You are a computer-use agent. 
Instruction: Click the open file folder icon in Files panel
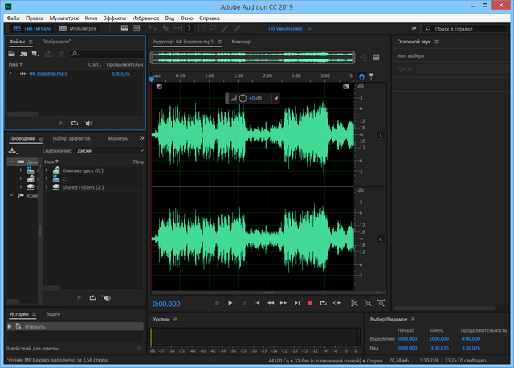pyautogui.click(x=12, y=54)
